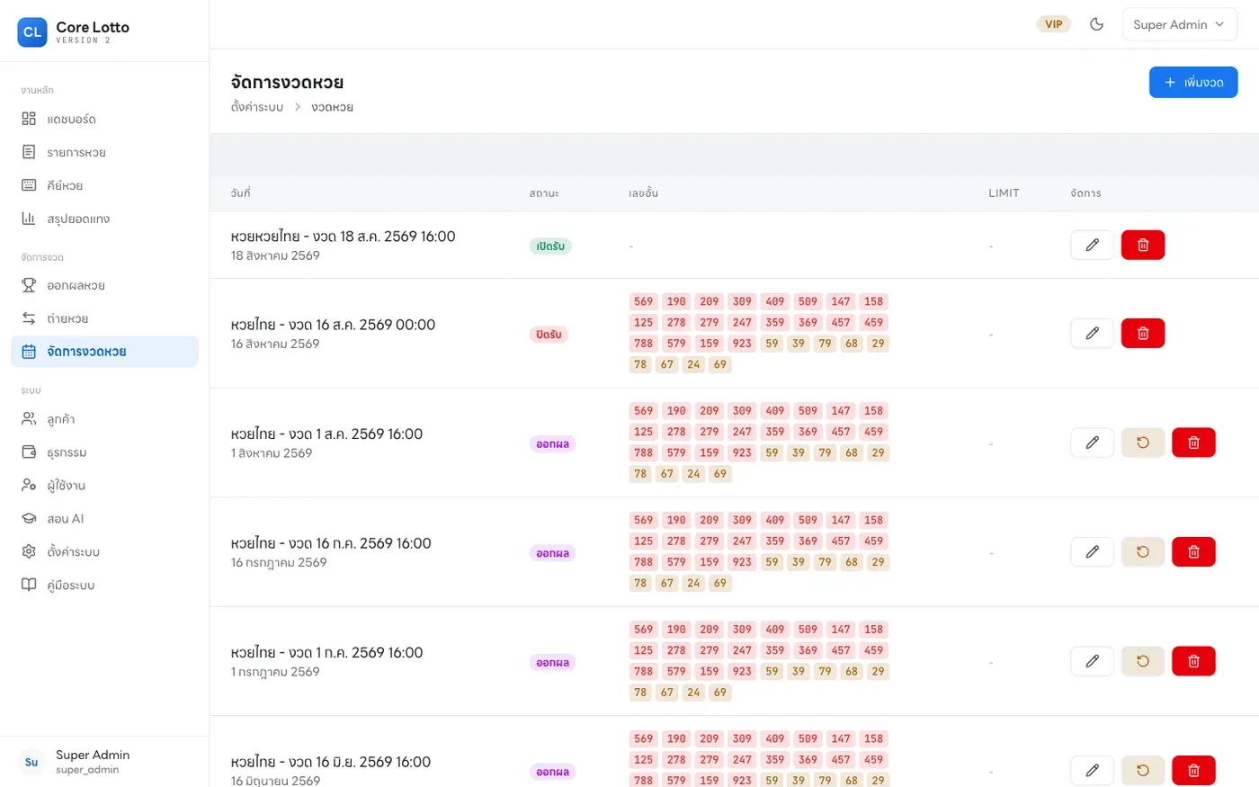Click the VIP badge in header
The height and width of the screenshot is (787, 1259).
coord(1054,24)
